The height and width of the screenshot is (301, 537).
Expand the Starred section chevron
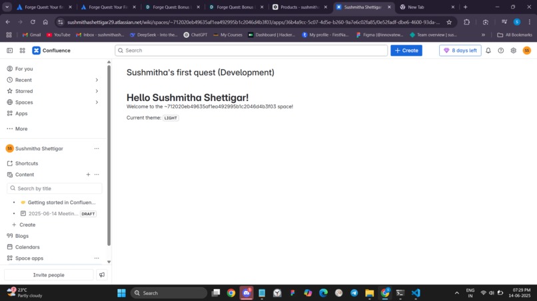pos(97,91)
